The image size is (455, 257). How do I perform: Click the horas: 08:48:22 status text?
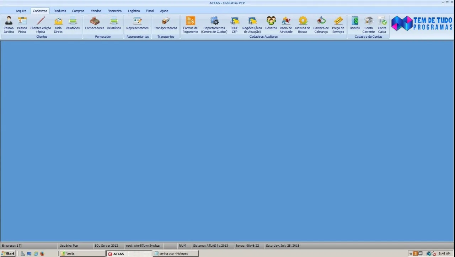click(x=247, y=246)
